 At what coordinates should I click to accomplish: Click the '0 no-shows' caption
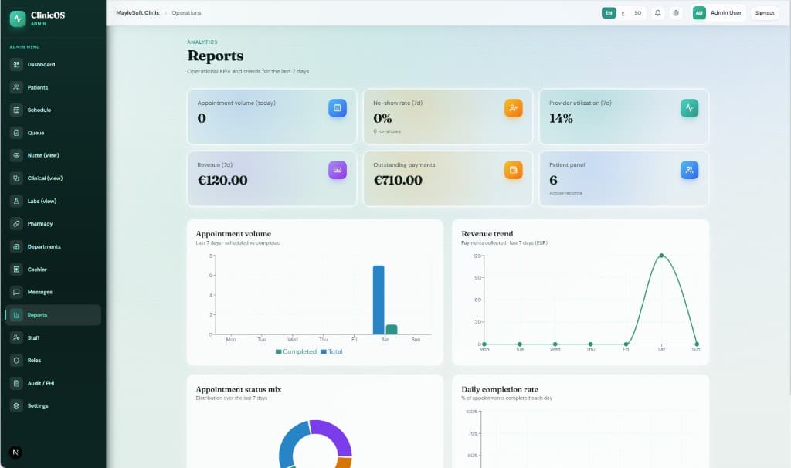click(387, 131)
